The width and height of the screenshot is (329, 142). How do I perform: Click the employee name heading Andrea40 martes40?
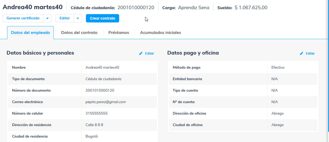[x=32, y=7]
